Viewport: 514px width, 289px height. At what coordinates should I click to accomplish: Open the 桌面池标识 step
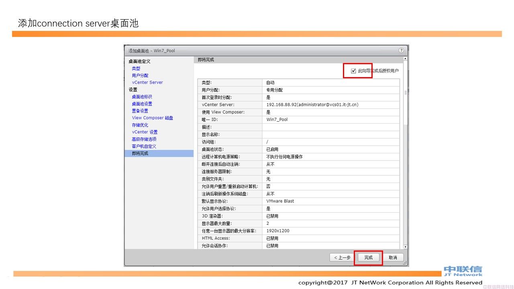click(142, 97)
